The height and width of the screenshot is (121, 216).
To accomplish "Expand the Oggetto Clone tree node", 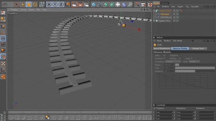I will (x=154, y=21).
